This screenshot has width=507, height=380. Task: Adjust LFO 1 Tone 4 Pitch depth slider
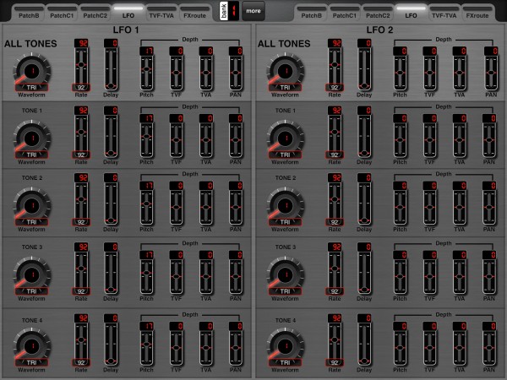pos(146,348)
